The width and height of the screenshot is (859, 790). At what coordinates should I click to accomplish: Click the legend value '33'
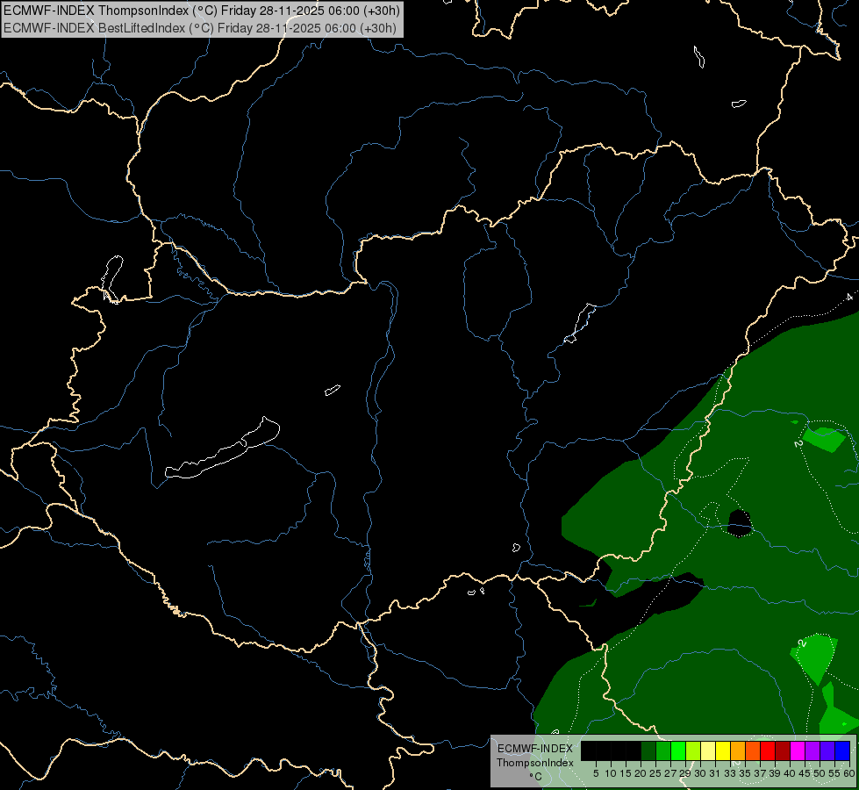click(x=730, y=773)
